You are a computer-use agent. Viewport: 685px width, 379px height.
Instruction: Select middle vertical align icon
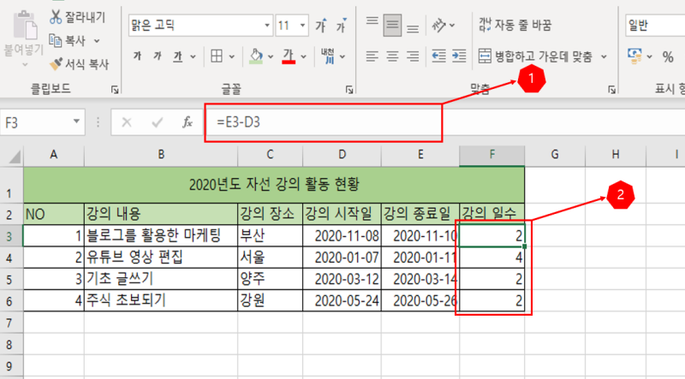(392, 25)
